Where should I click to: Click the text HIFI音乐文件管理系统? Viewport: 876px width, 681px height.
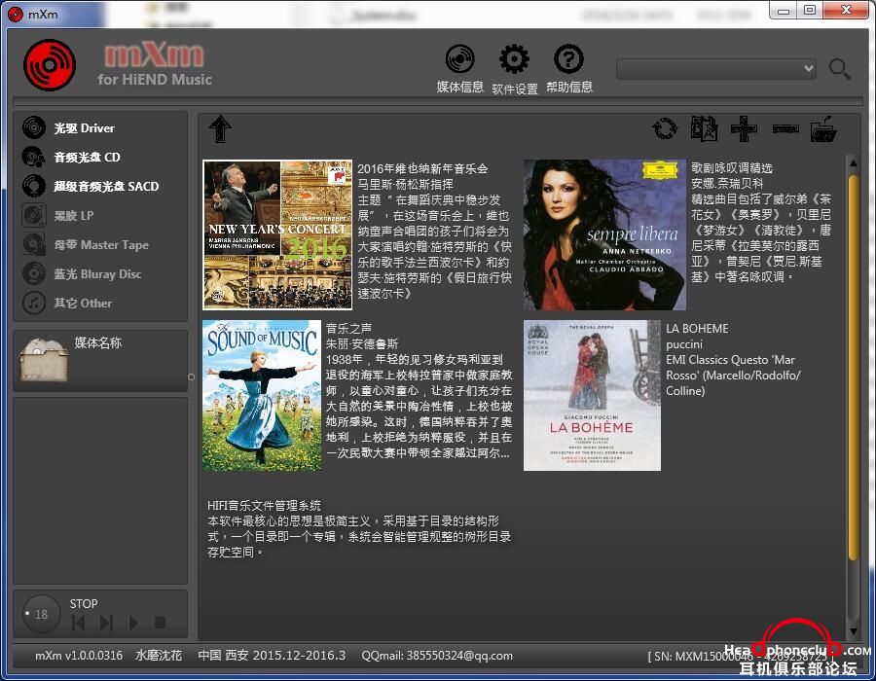(264, 505)
